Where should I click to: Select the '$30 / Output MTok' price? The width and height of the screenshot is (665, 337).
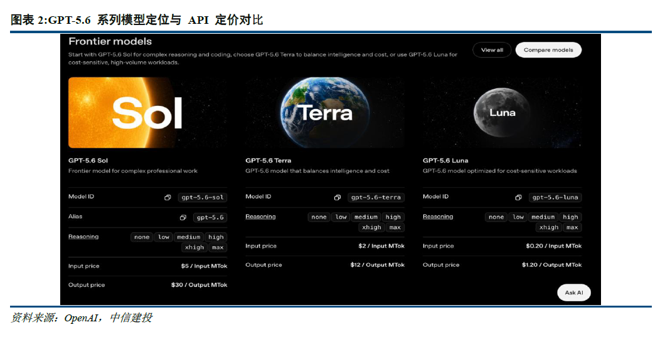point(199,285)
